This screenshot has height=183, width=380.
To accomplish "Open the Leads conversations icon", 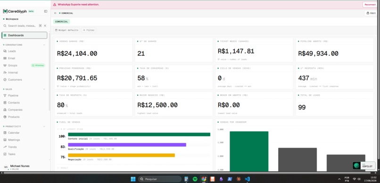I will point(5,51).
